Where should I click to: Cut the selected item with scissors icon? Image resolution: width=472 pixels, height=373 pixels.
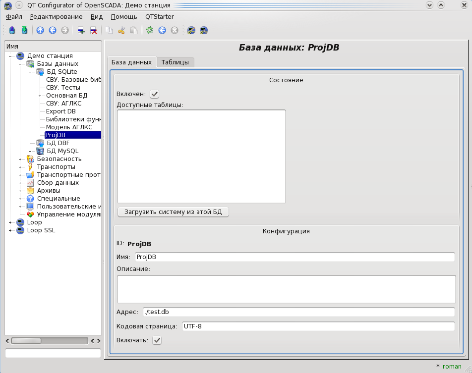click(121, 30)
